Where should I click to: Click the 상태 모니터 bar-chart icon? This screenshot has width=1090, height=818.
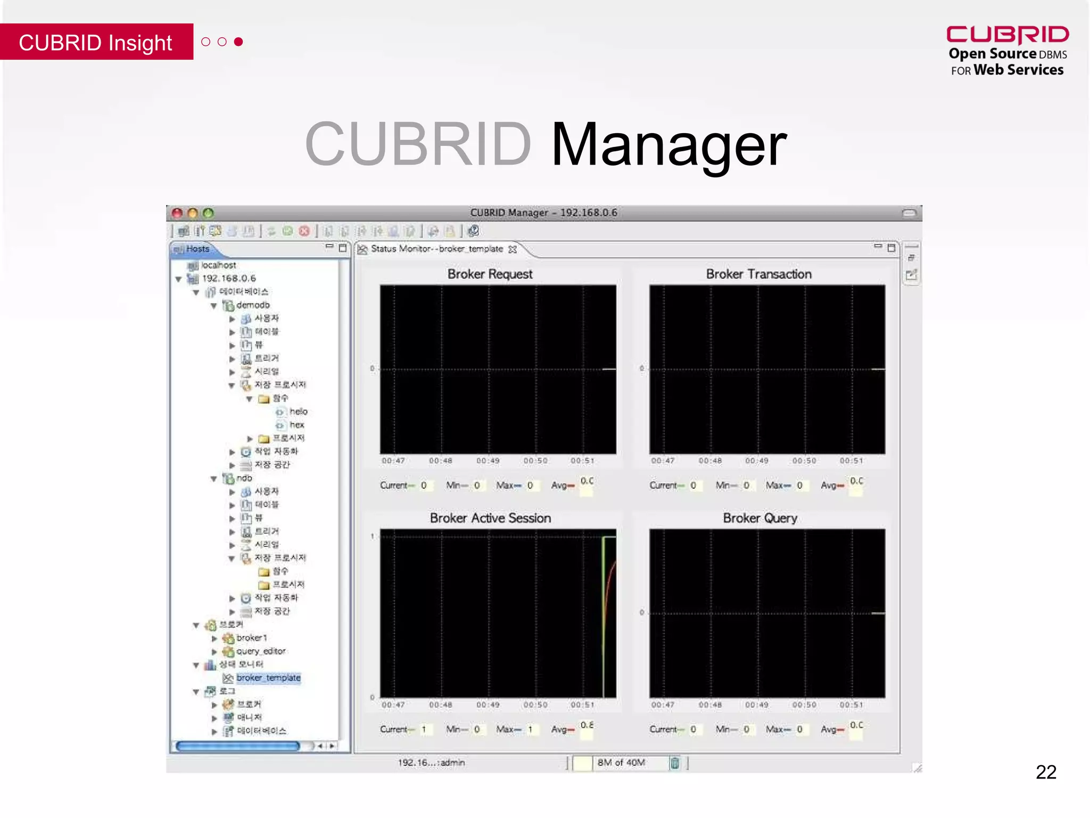coord(211,665)
